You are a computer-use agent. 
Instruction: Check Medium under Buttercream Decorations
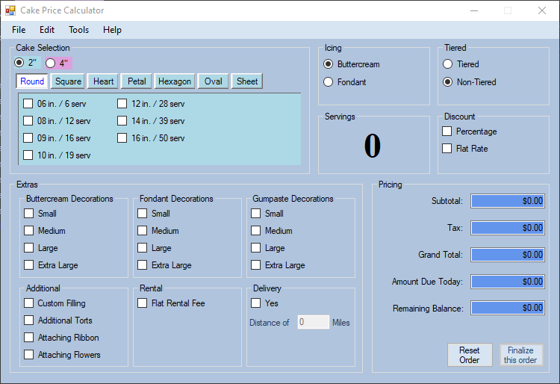click(29, 231)
